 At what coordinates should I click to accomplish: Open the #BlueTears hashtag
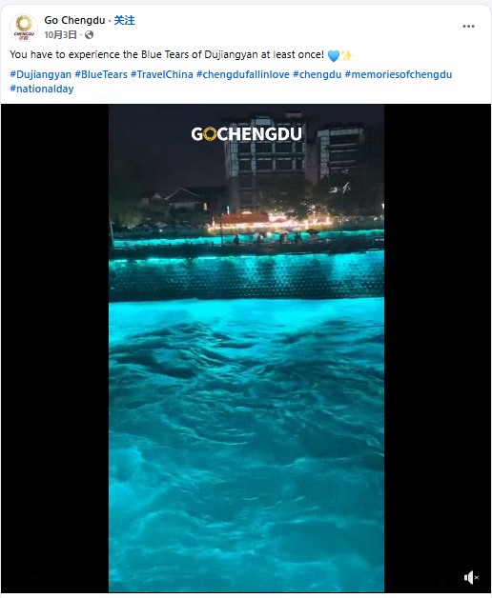[x=101, y=74]
